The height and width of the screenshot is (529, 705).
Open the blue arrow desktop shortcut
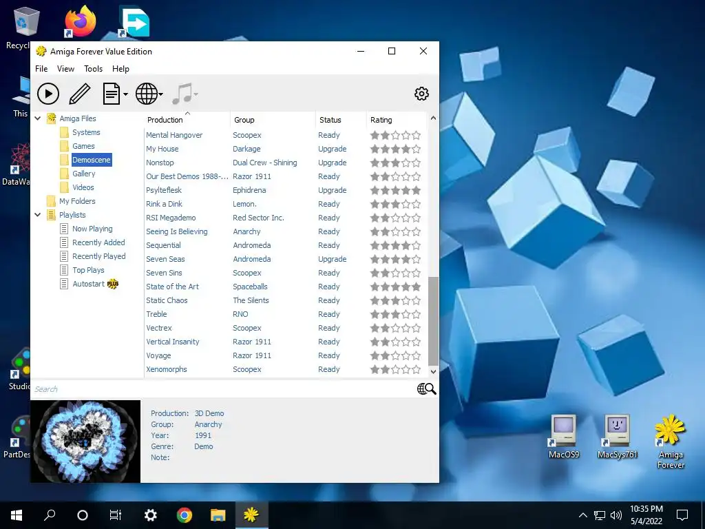134,21
